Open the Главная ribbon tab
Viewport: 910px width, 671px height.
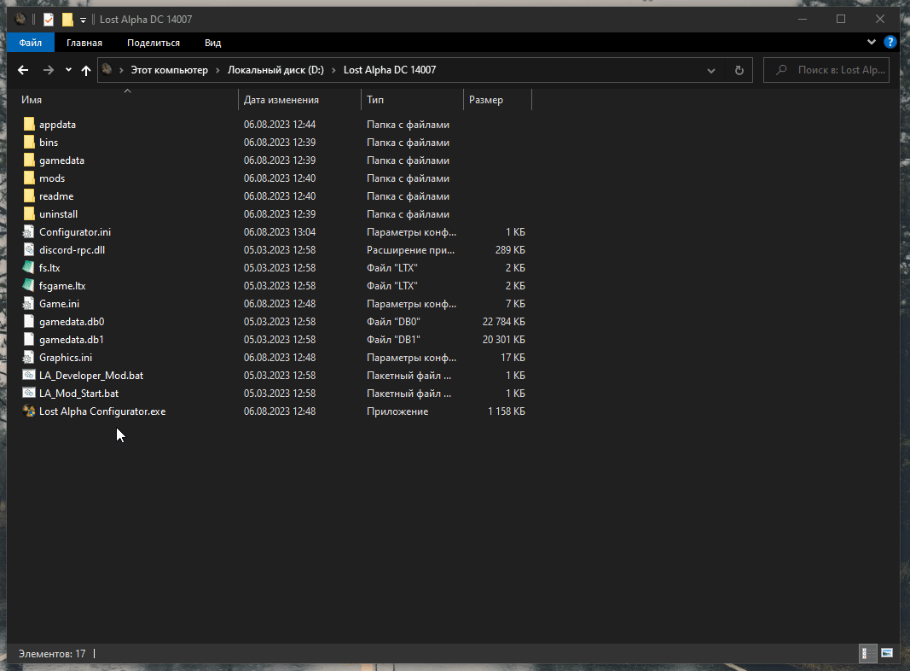pyautogui.click(x=84, y=43)
